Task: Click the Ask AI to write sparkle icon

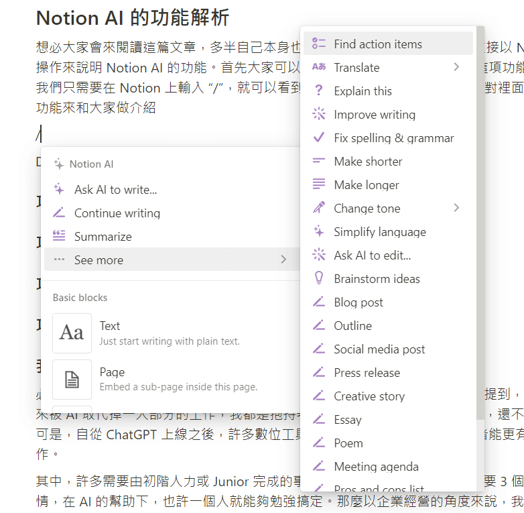Action: (59, 189)
